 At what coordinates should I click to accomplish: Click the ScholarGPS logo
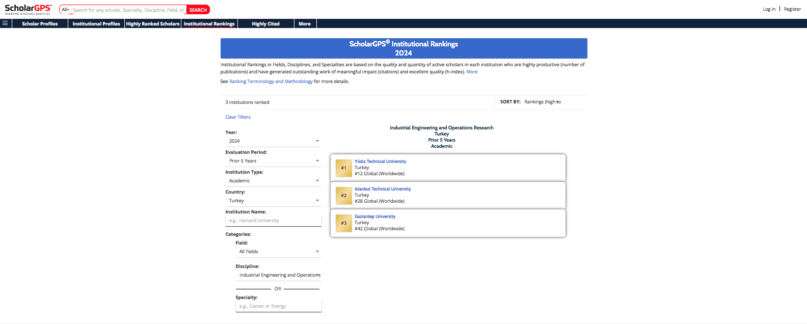[x=28, y=9]
